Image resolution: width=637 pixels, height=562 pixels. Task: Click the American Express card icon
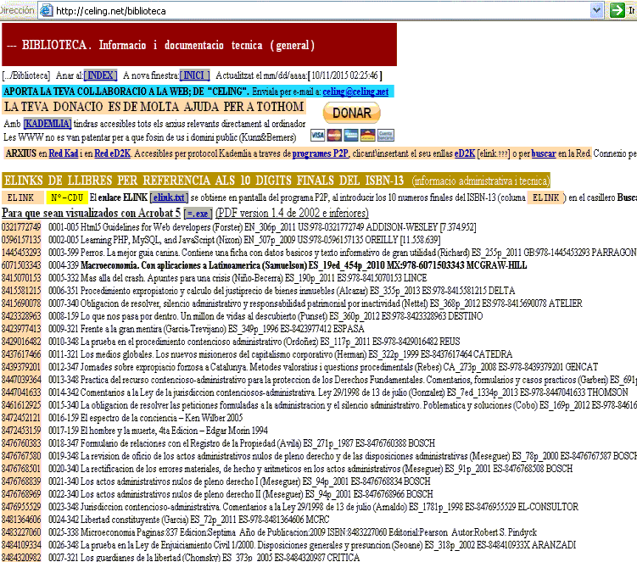[x=351, y=136]
